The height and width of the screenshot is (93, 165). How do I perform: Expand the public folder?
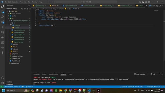coord(9,16)
